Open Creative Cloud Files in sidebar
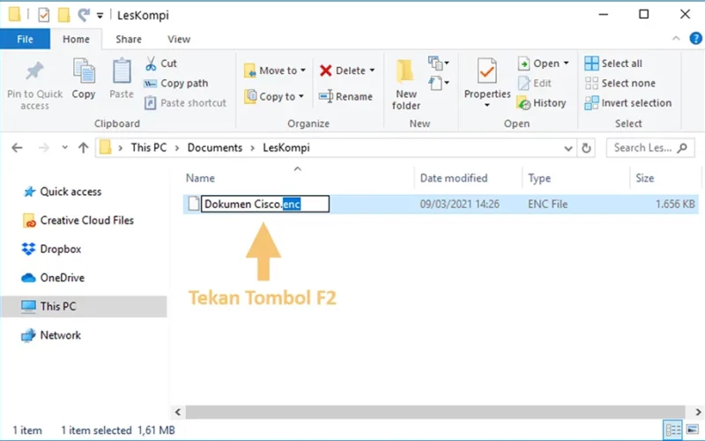The image size is (705, 441). (x=78, y=220)
